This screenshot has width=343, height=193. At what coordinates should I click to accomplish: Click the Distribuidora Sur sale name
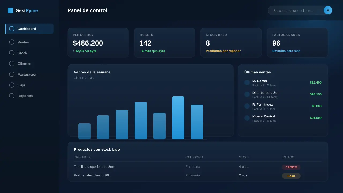click(x=266, y=93)
